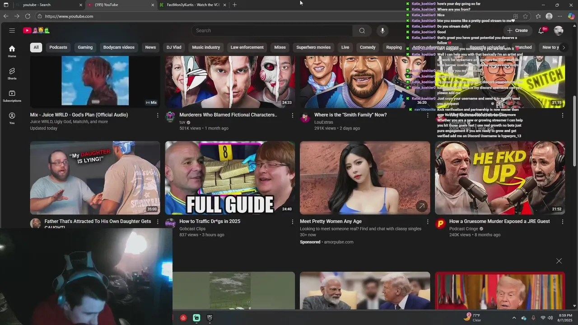The image size is (578, 325).
Task: Open options for Father daughter video
Action: pos(158,222)
